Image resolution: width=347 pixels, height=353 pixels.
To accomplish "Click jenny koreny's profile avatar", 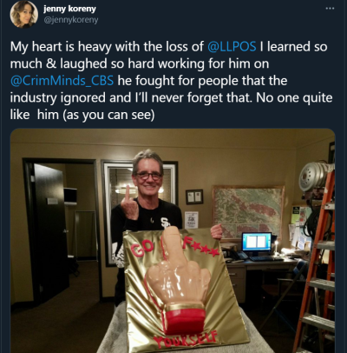I will [24, 14].
